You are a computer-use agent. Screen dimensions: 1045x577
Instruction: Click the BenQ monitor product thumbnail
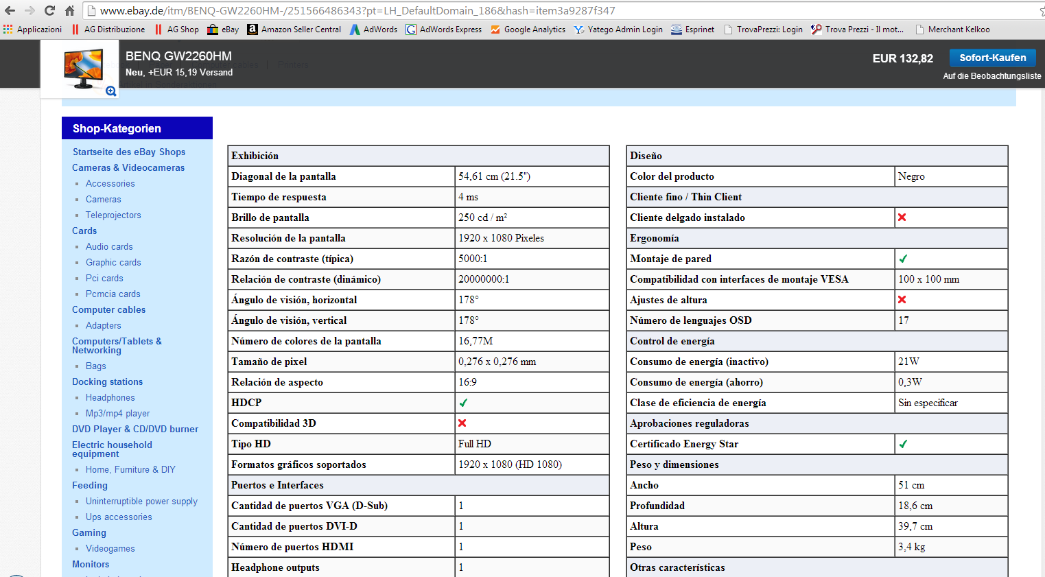pos(83,69)
